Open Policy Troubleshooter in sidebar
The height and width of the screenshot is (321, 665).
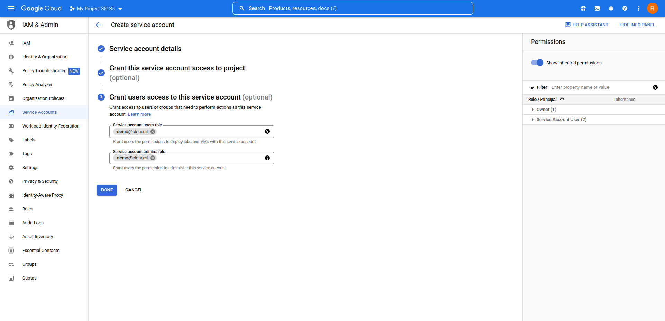tap(43, 70)
